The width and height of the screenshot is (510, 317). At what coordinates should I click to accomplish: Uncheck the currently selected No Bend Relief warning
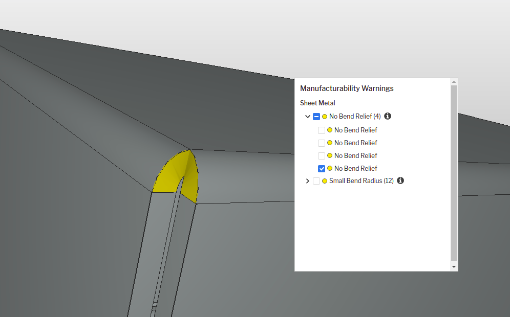tap(321, 168)
